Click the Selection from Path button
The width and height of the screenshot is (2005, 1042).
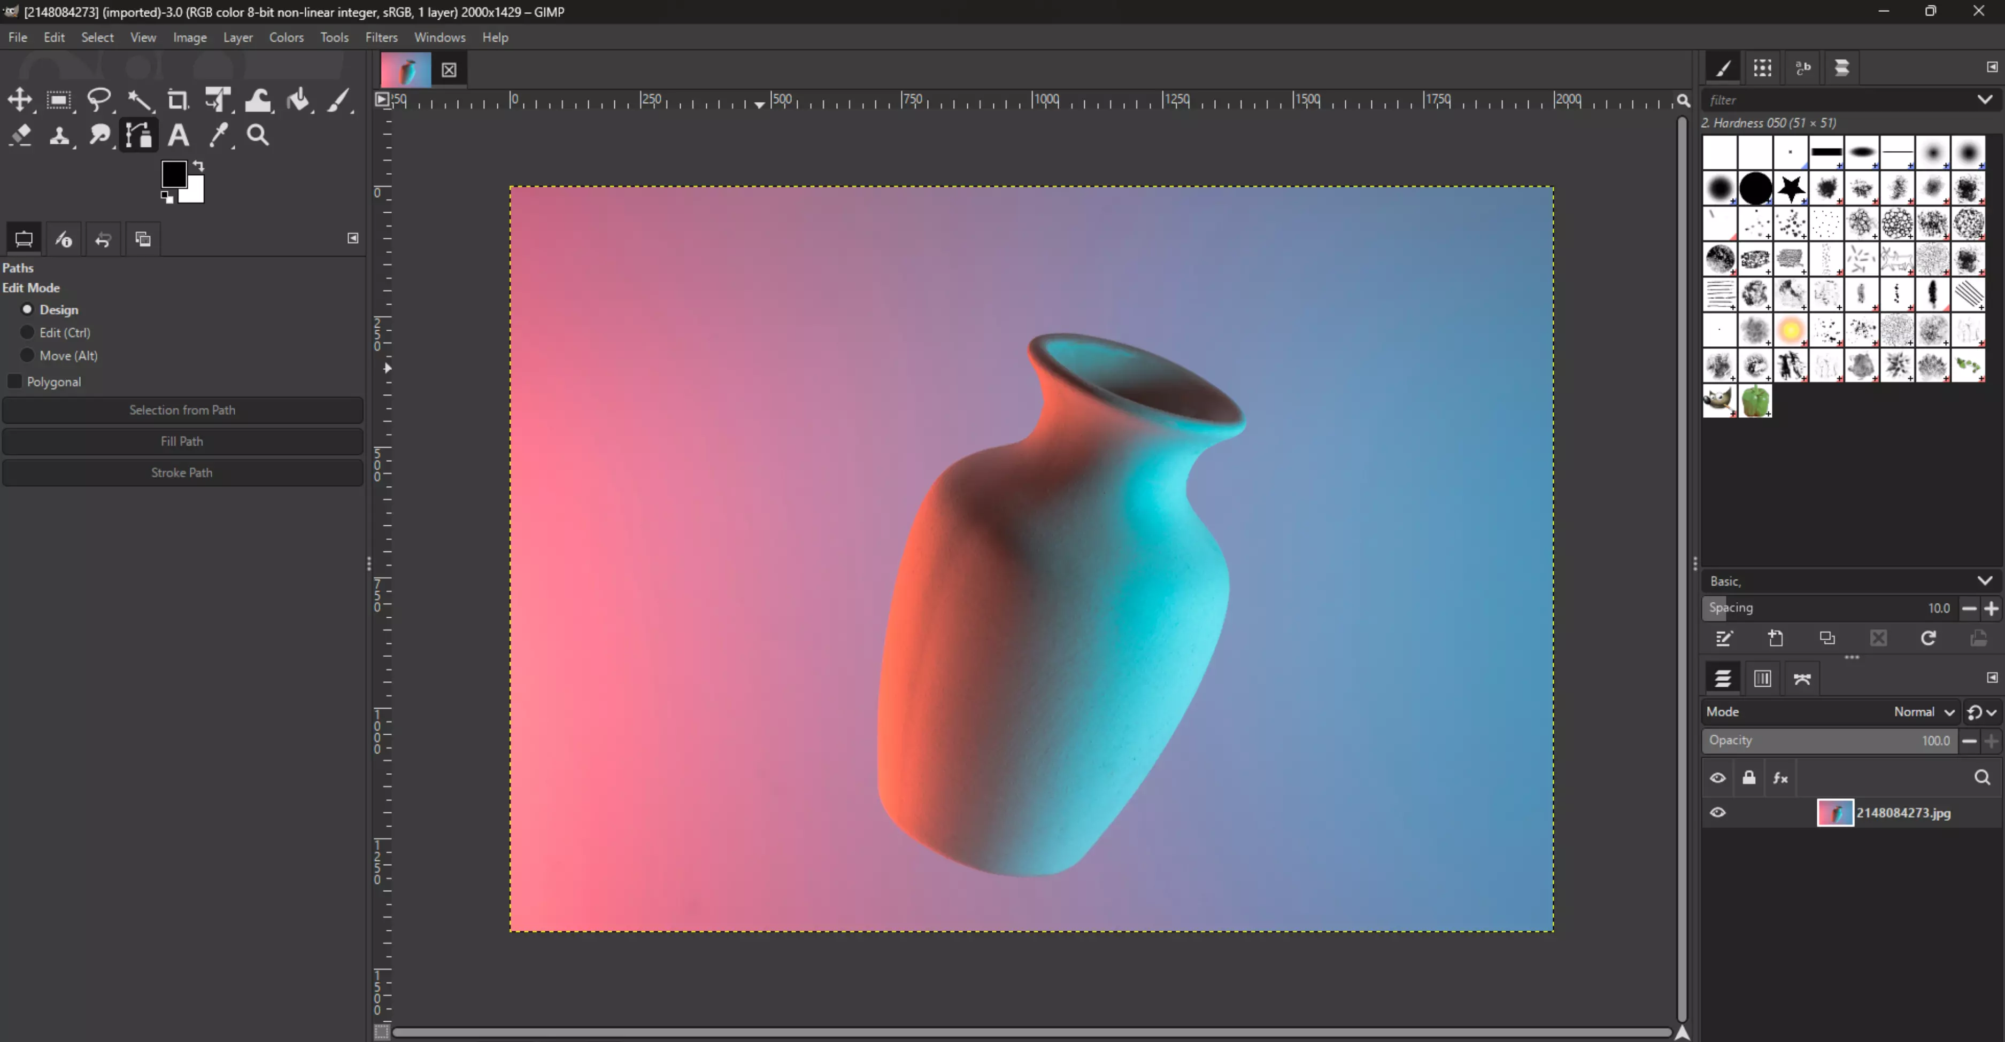pyautogui.click(x=181, y=410)
